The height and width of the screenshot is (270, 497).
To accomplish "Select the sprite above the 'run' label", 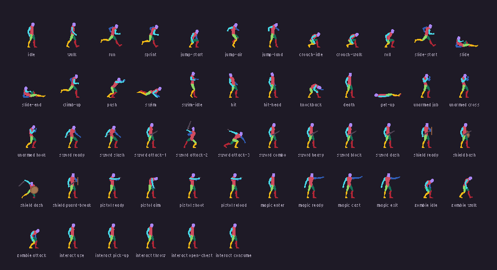I will pos(112,36).
